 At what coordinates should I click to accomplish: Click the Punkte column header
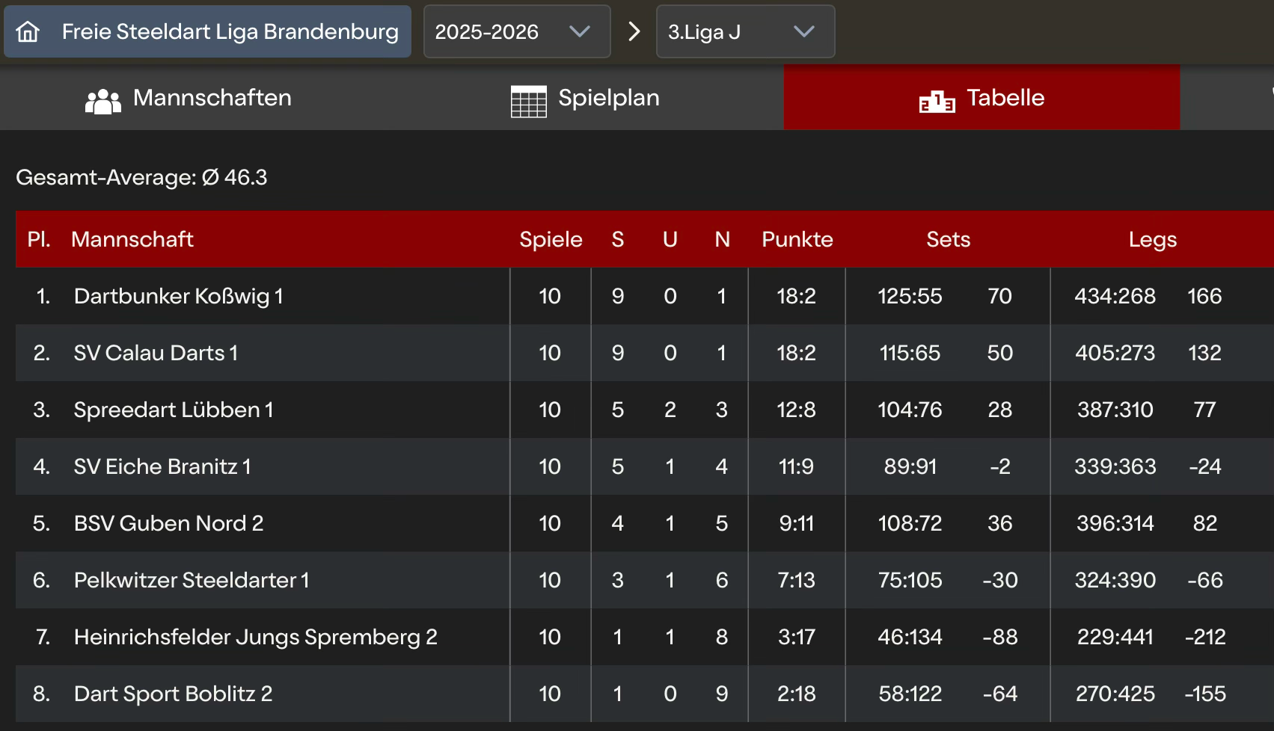pos(797,239)
